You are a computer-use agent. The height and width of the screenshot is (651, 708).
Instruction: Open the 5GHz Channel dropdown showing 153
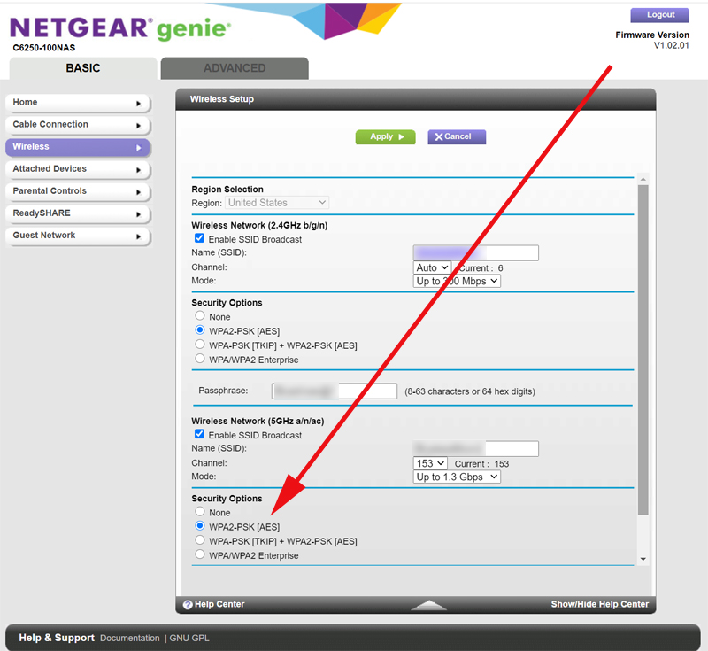click(x=430, y=463)
